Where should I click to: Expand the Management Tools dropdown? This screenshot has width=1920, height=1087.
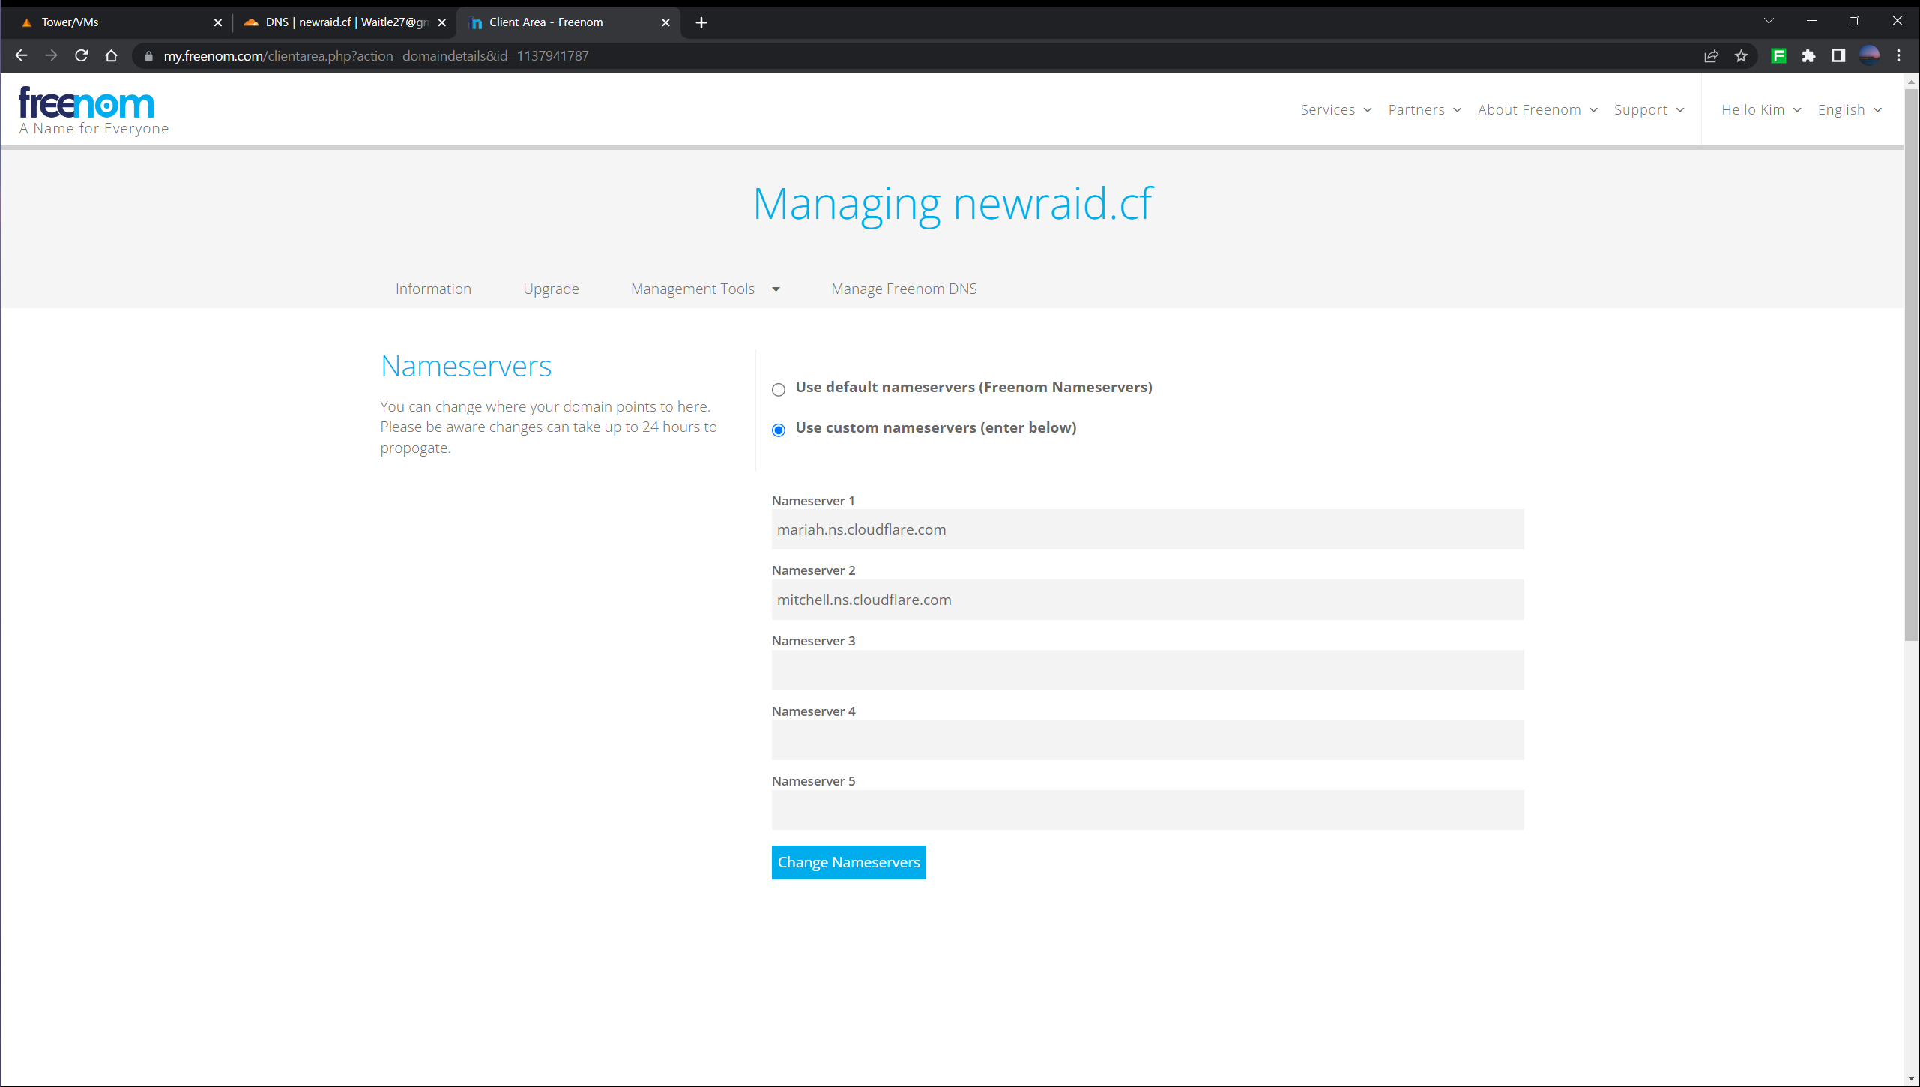(705, 289)
